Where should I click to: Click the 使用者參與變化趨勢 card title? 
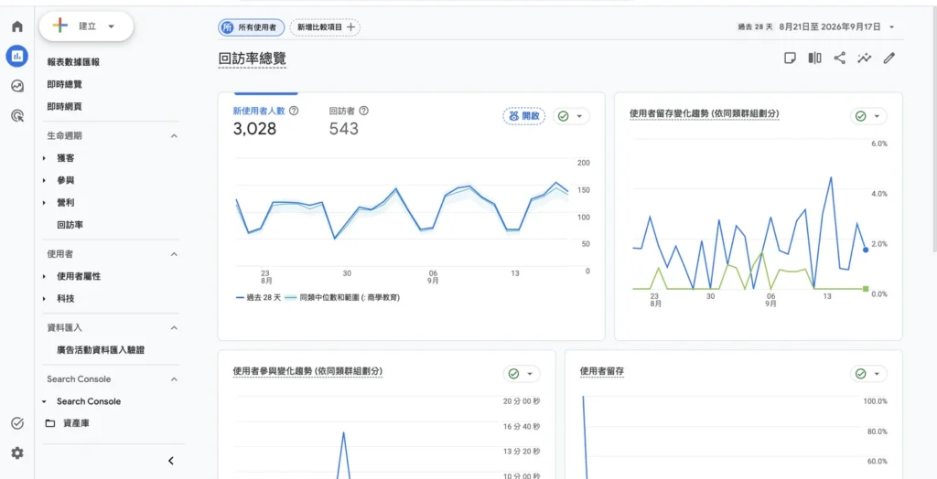pyautogui.click(x=307, y=371)
